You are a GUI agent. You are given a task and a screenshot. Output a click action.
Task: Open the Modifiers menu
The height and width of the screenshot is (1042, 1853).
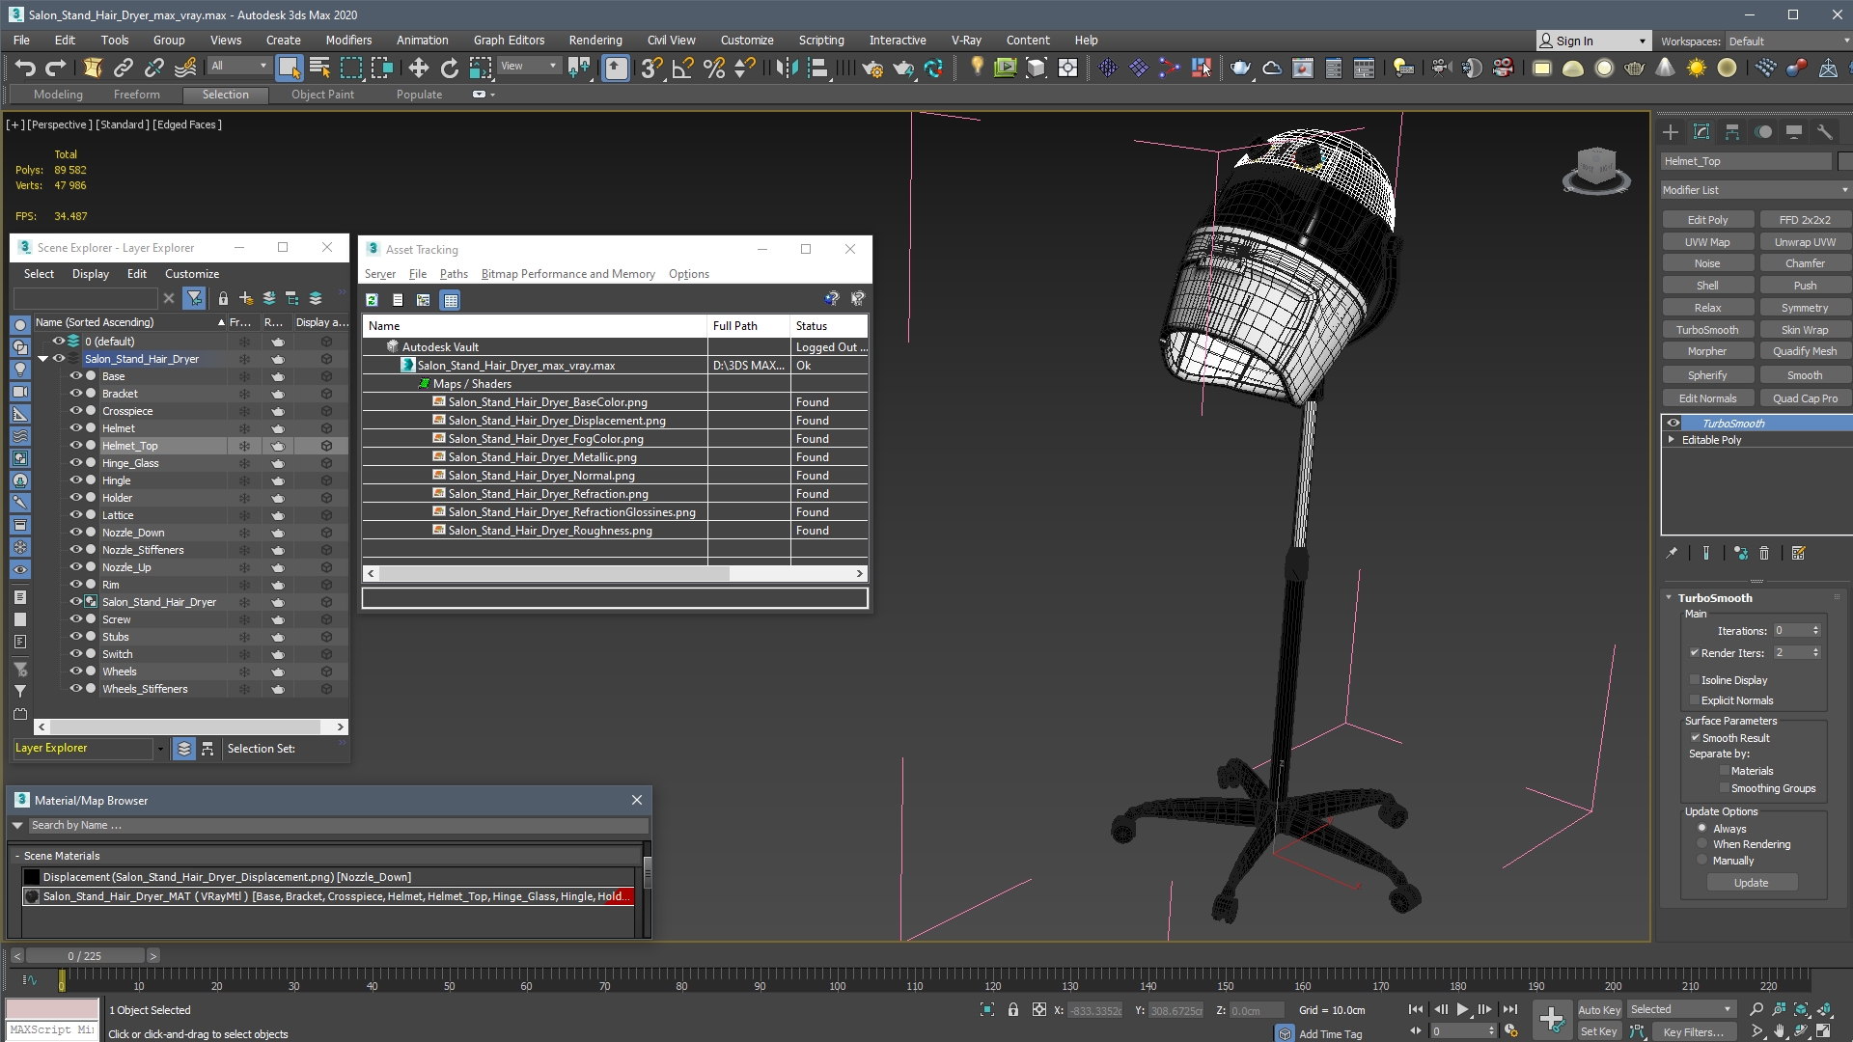point(348,41)
